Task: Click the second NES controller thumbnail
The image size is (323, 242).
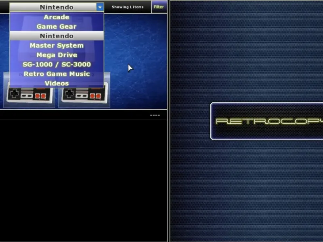Action: [84, 95]
